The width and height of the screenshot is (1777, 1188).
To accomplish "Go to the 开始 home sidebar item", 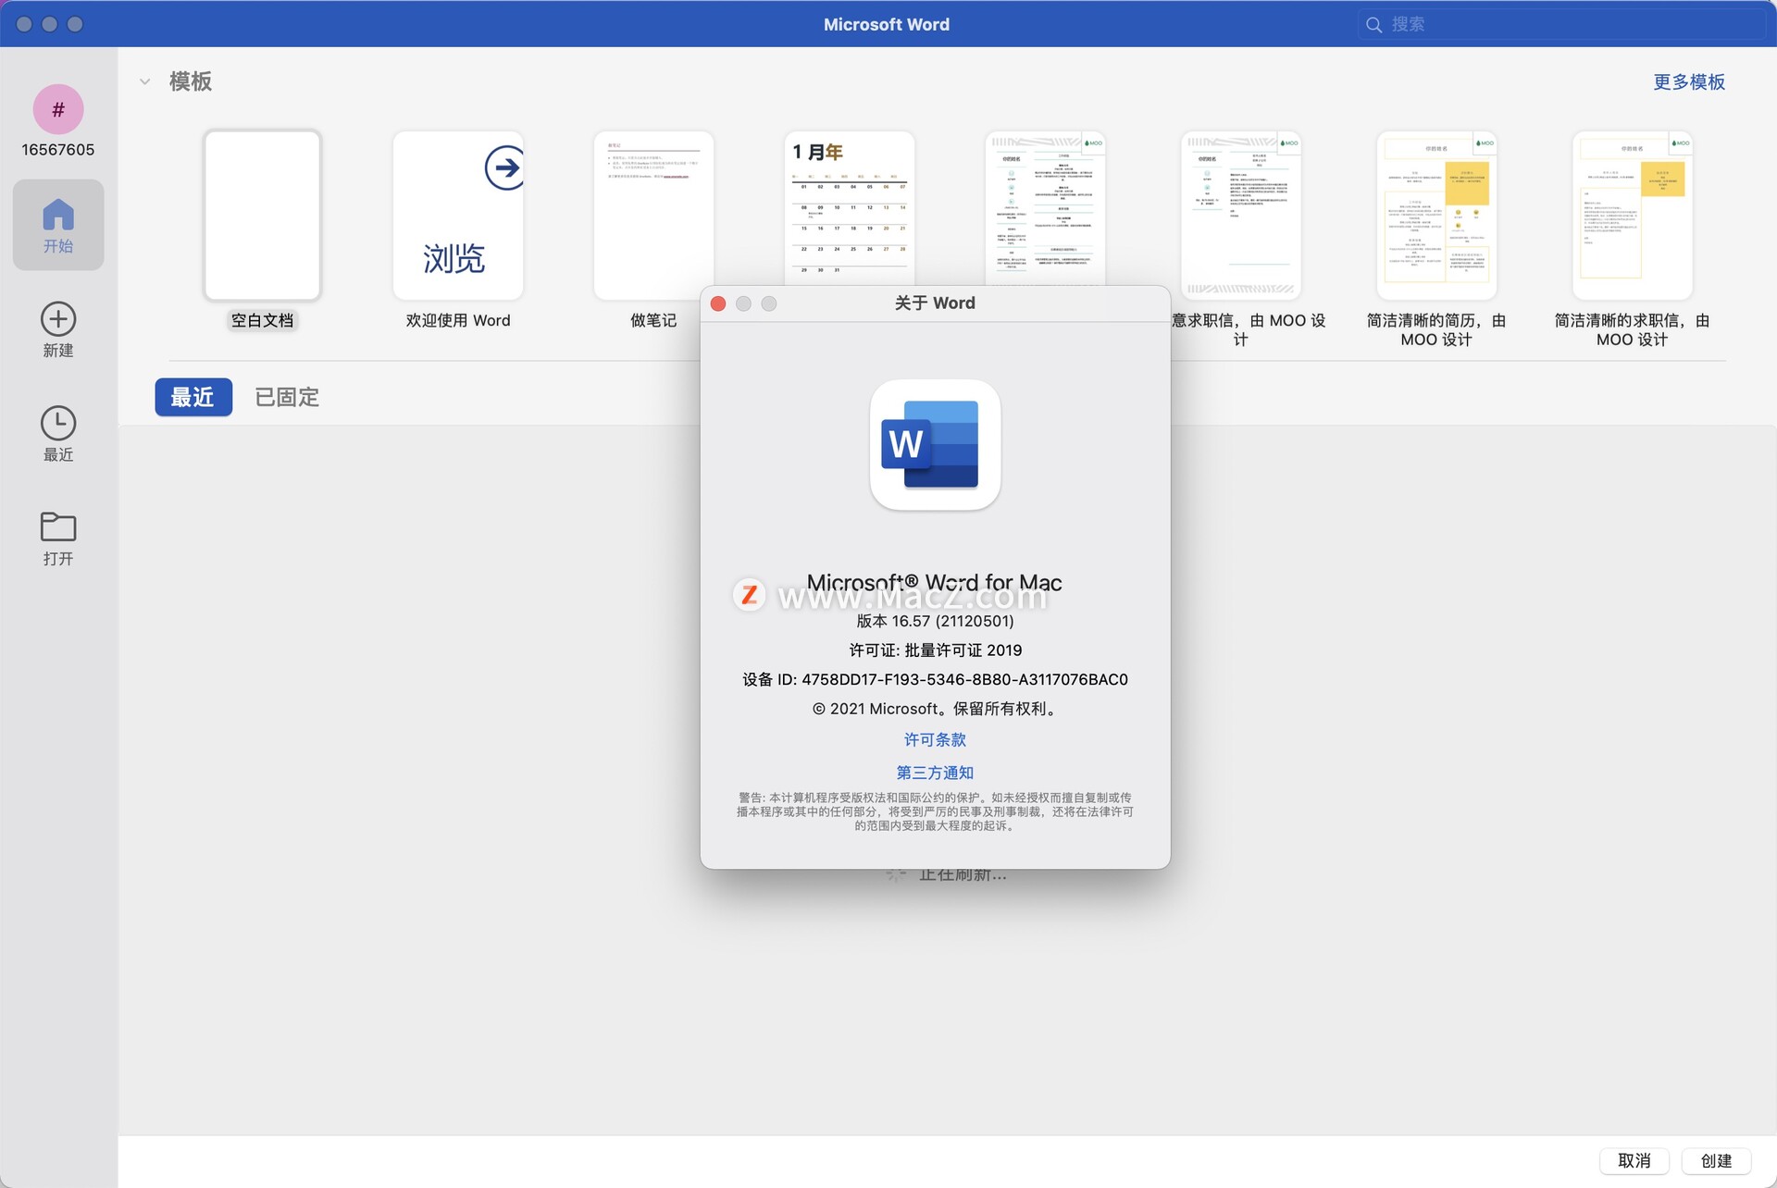I will (x=58, y=225).
